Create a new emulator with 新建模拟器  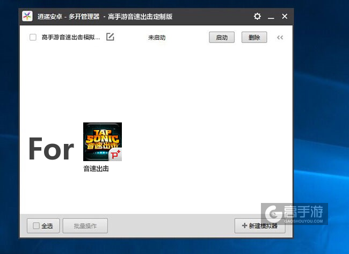pyautogui.click(x=260, y=226)
